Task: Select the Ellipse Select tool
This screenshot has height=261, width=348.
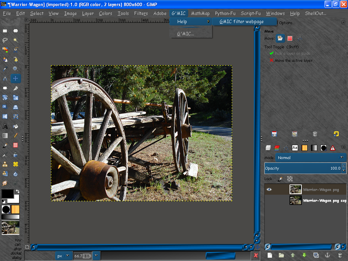Action: pos(16,31)
